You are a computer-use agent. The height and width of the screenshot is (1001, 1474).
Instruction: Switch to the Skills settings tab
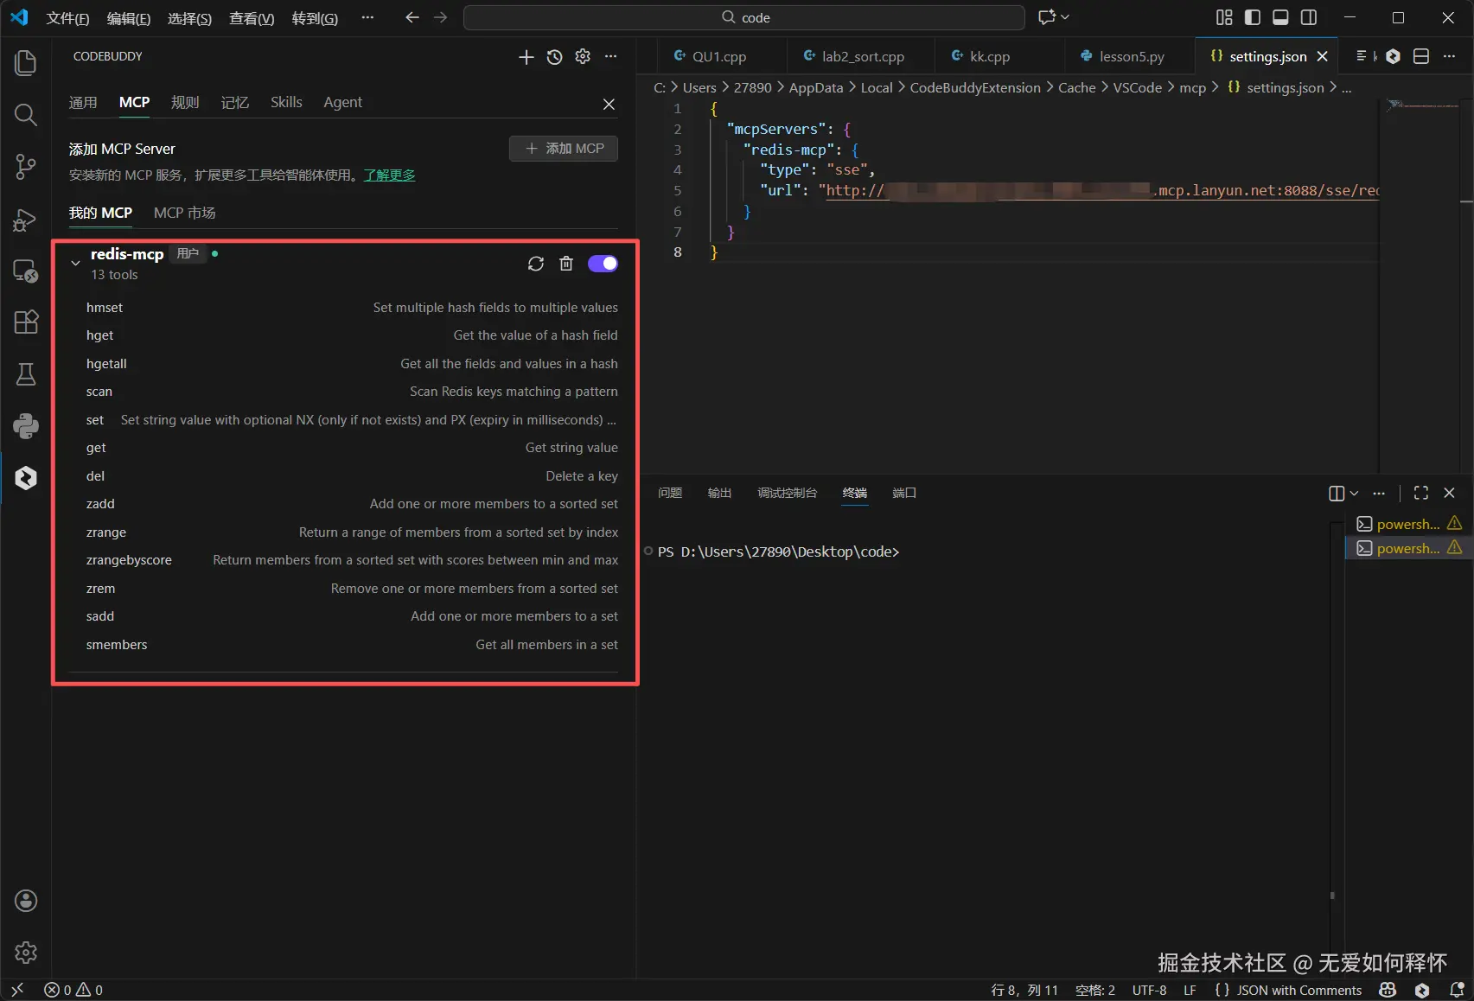tap(286, 102)
